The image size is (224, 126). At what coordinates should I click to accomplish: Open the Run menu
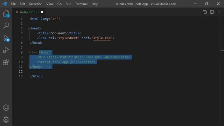coord(68,4)
